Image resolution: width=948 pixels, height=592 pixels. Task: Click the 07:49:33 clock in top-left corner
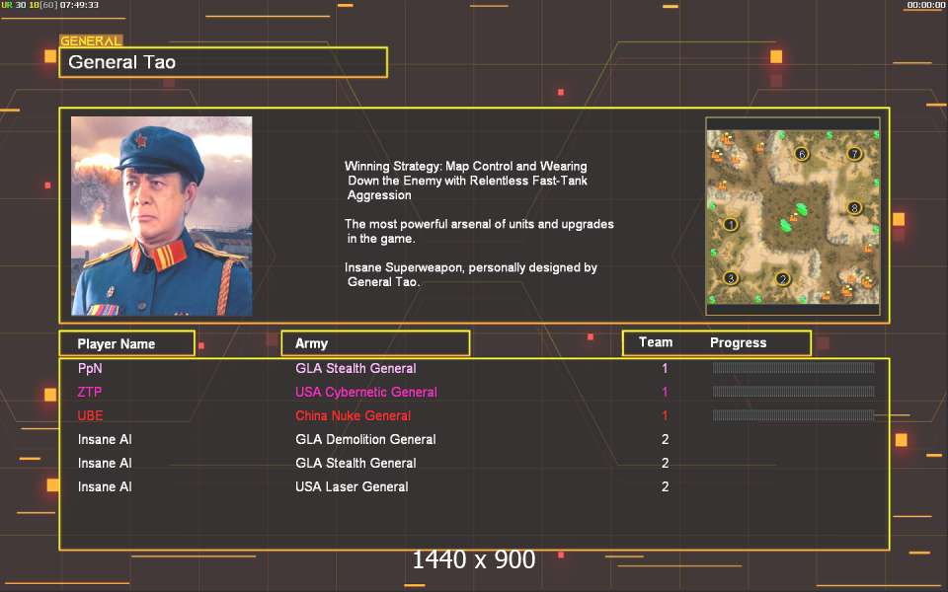coord(79,5)
